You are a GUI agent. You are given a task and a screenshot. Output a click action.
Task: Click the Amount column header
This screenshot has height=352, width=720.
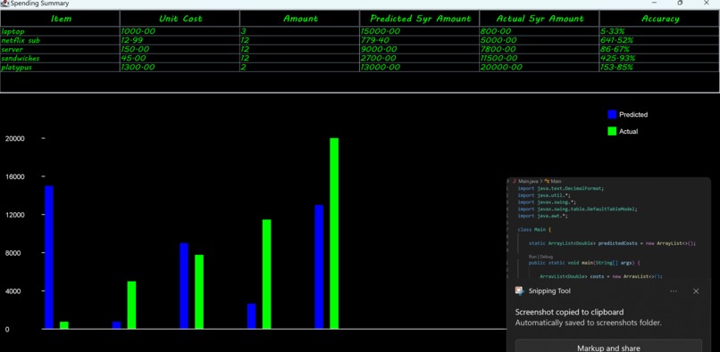(x=300, y=19)
